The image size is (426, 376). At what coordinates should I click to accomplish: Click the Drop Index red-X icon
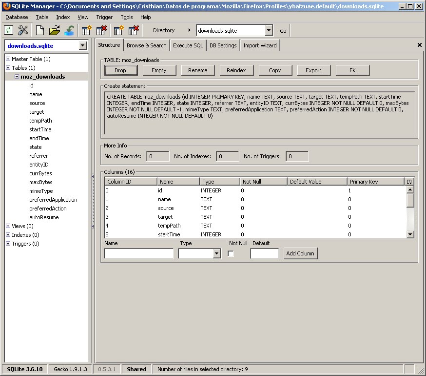point(134,30)
